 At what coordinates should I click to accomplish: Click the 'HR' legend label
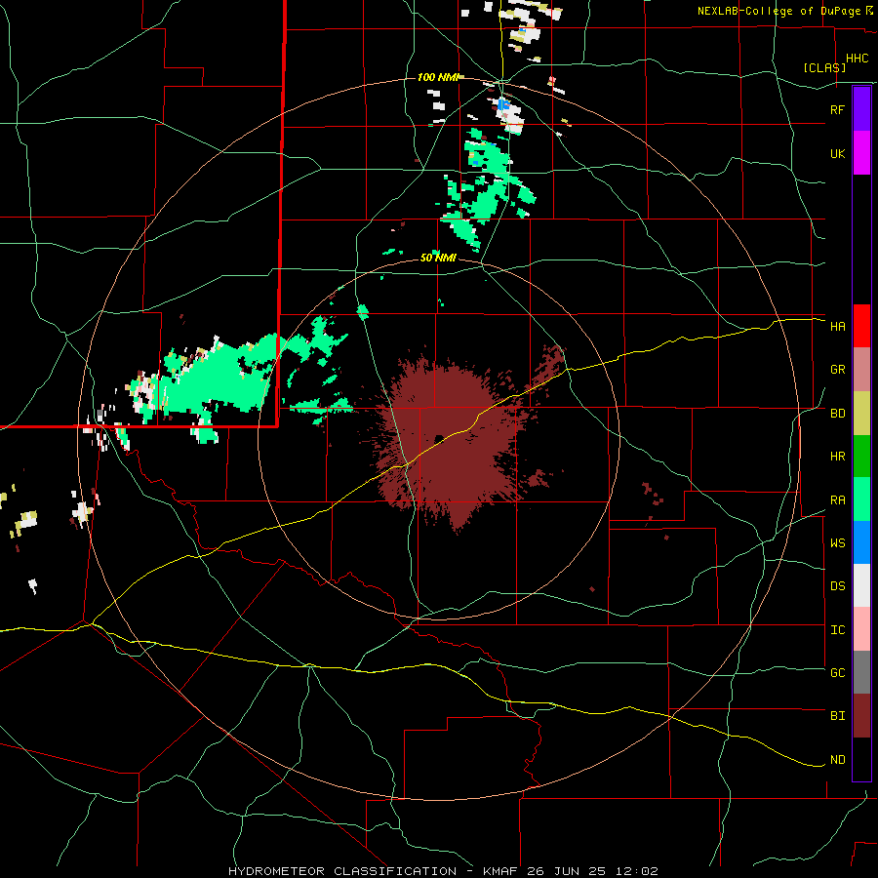click(x=837, y=457)
